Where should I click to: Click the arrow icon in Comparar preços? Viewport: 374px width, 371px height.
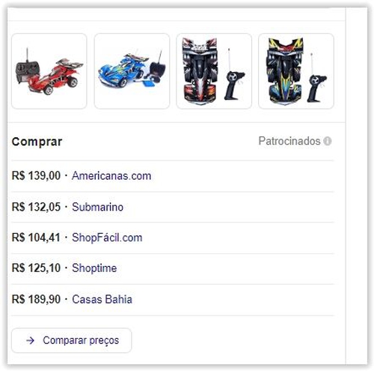30,340
